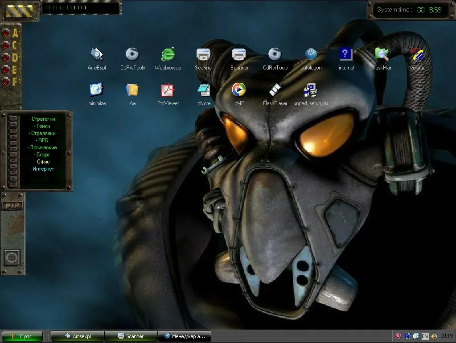
Task: Launch the pMP media player icon
Action: coord(239,94)
